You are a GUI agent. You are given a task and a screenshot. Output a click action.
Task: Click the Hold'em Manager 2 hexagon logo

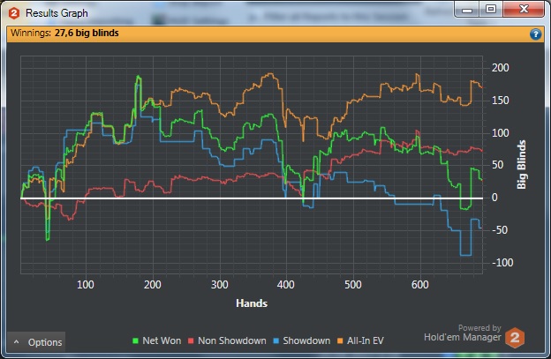pyautogui.click(x=515, y=337)
